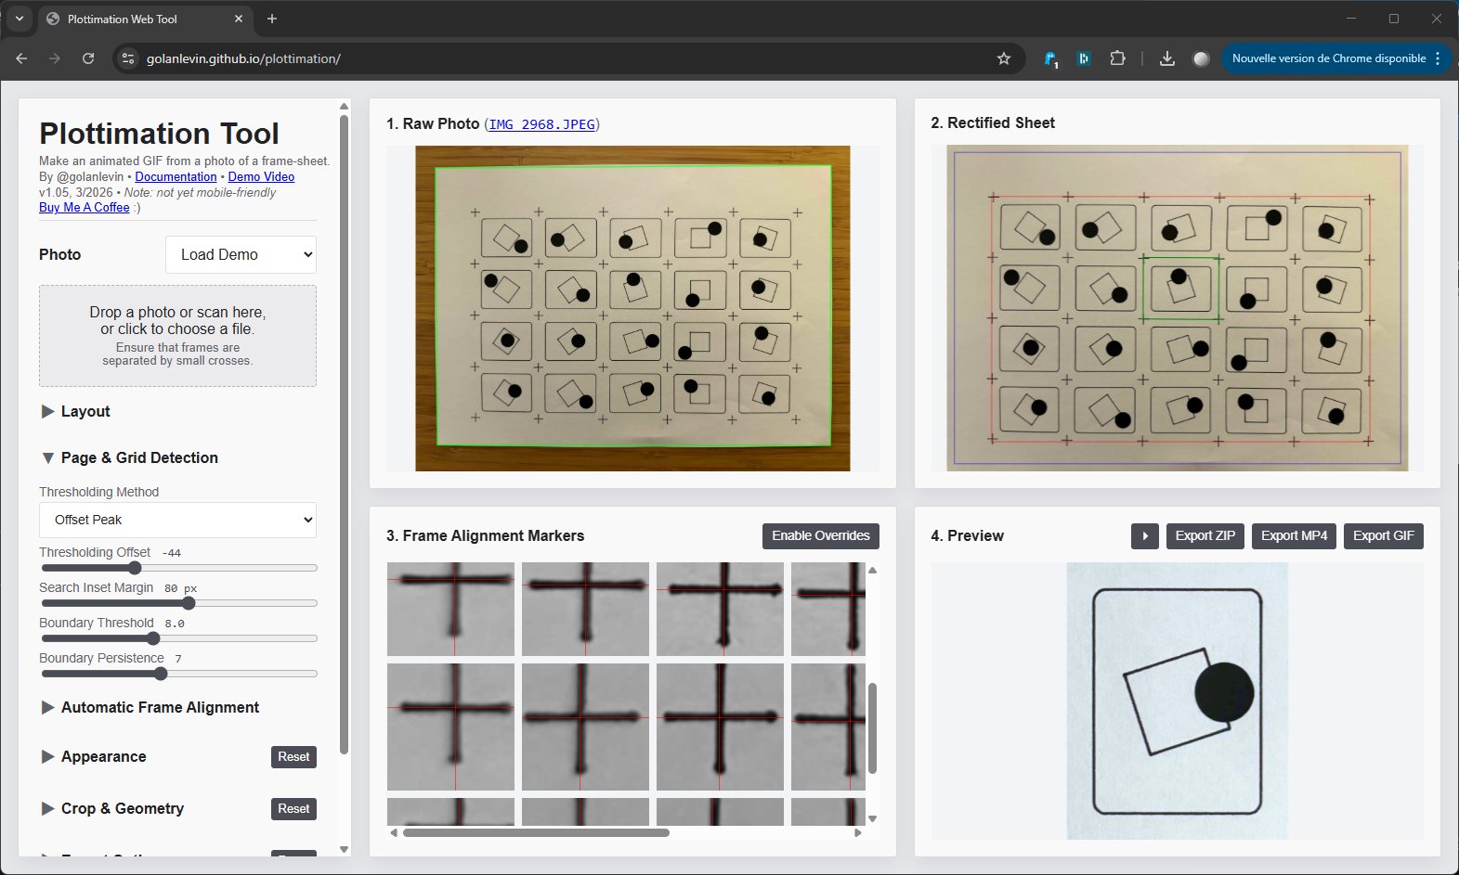The width and height of the screenshot is (1459, 875).
Task: Expand the Layout section
Action: click(85, 412)
